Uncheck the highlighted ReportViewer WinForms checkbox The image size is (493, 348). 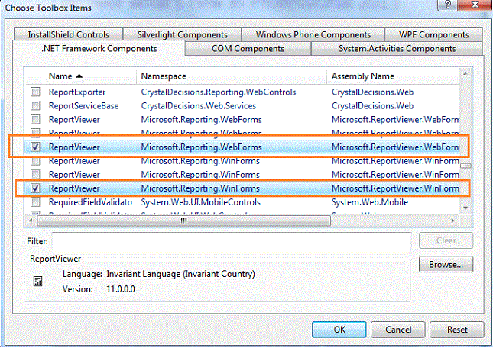tap(34, 188)
